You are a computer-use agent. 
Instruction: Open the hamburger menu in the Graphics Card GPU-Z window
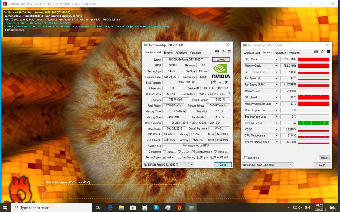pos(229,51)
